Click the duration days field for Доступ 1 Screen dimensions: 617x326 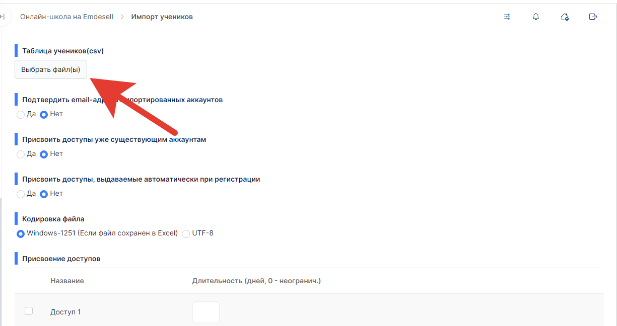[x=206, y=312]
